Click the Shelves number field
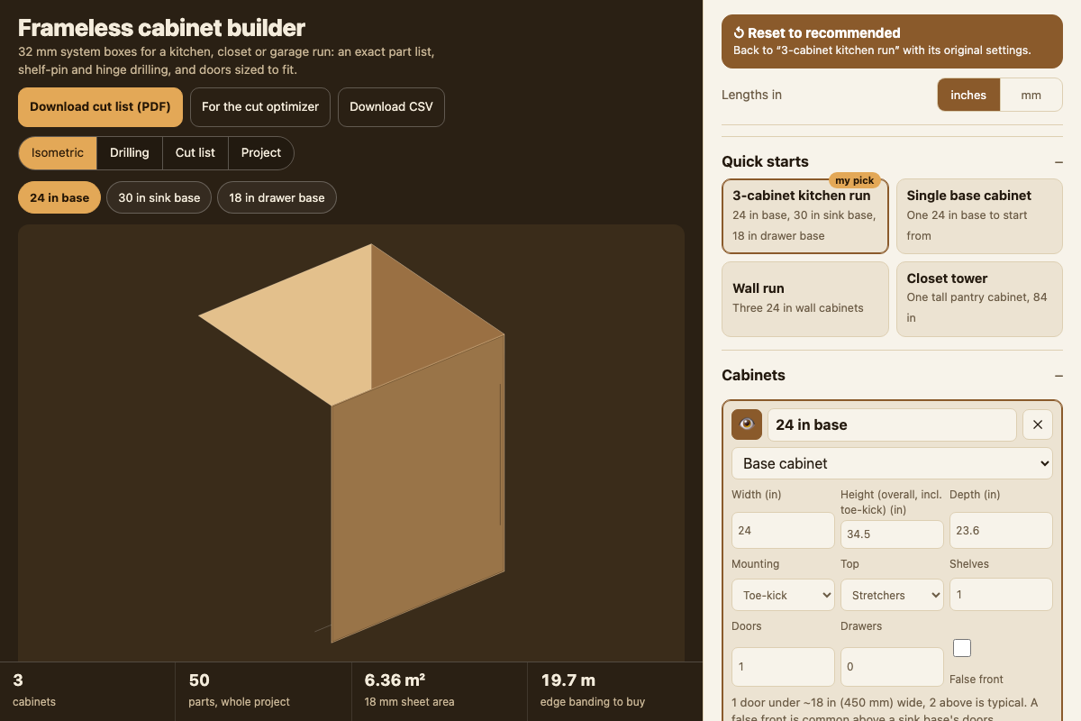The height and width of the screenshot is (721, 1081). (1001, 595)
